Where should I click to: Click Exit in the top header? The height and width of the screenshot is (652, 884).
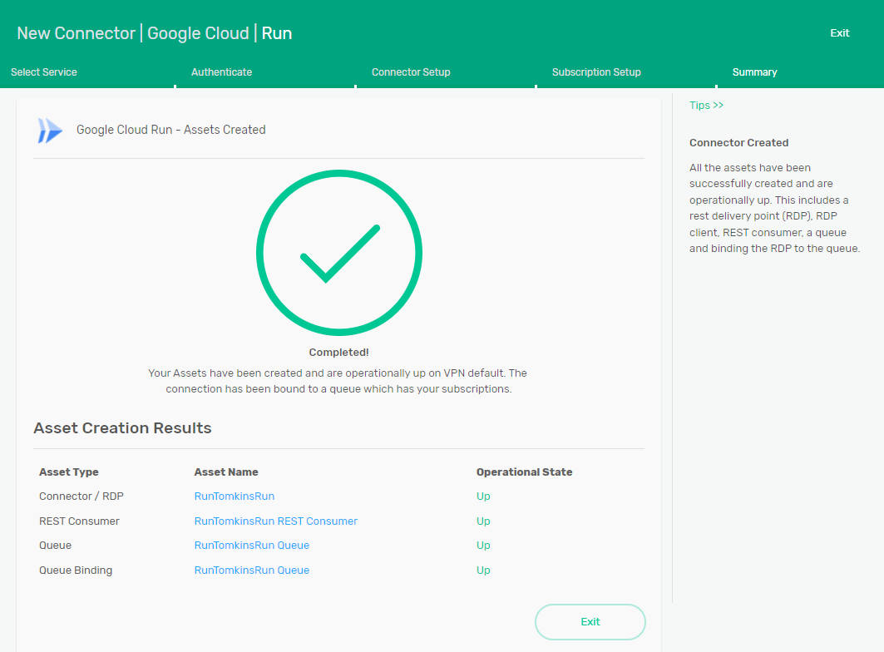pyautogui.click(x=839, y=33)
